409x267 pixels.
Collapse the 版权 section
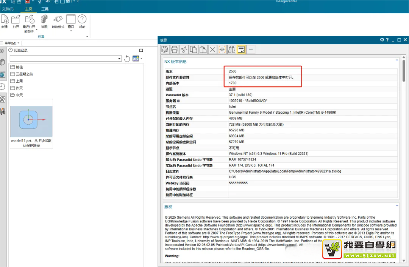click(397, 205)
